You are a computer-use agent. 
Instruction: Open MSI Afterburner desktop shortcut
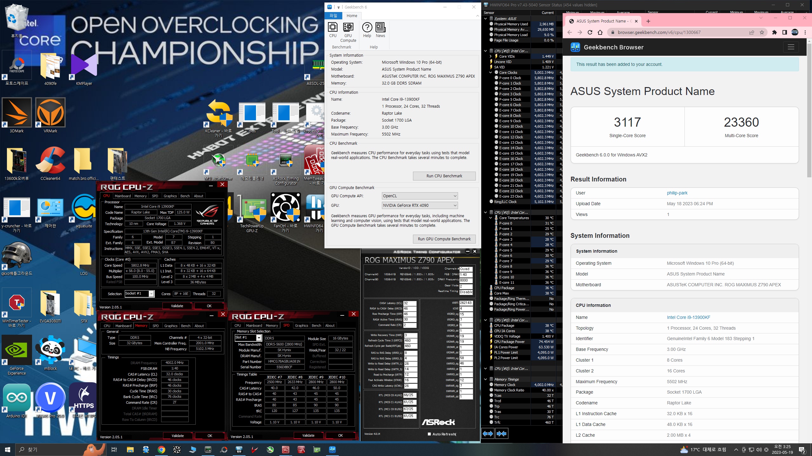219,164
